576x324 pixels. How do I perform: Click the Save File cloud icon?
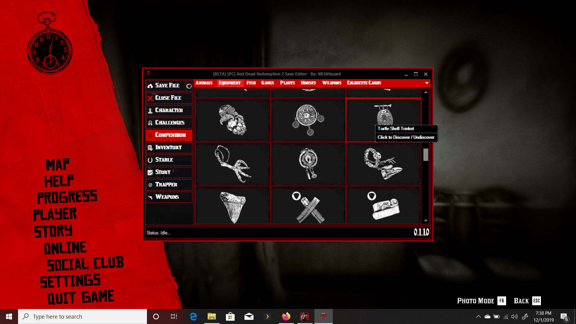point(150,86)
